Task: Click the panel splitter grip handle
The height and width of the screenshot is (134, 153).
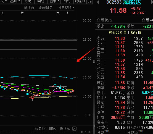Action: point(94,62)
